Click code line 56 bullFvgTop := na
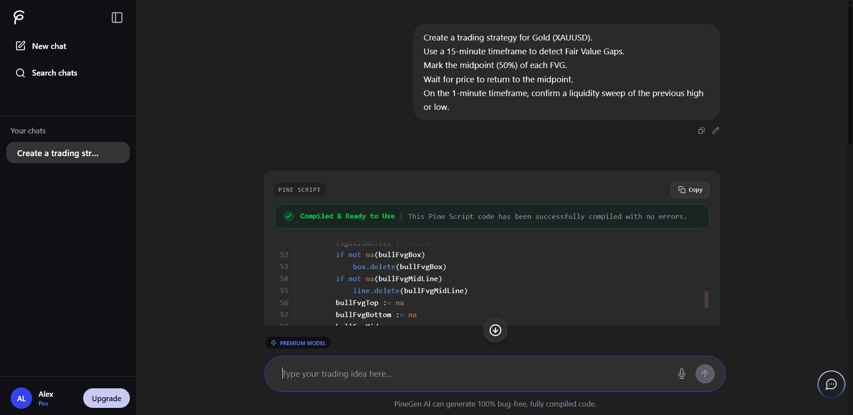Image resolution: width=853 pixels, height=415 pixels. coord(370,303)
